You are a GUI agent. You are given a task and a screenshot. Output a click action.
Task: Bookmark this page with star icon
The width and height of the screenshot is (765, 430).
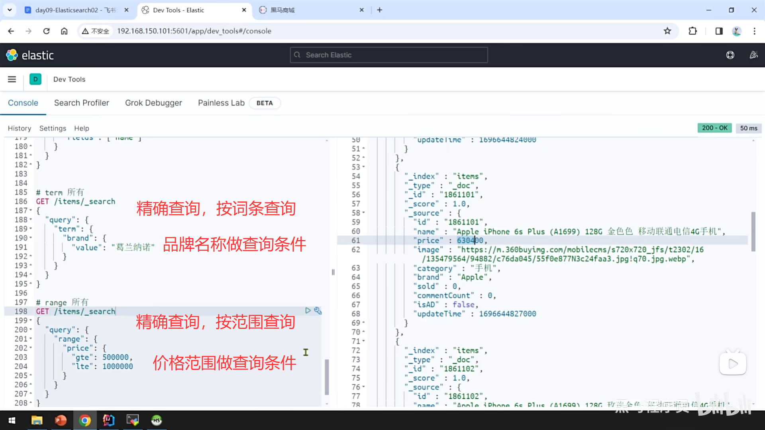[x=667, y=31]
